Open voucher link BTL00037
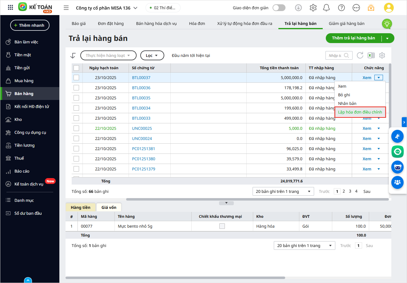Screen dimensions: 407x283 coord(141,78)
